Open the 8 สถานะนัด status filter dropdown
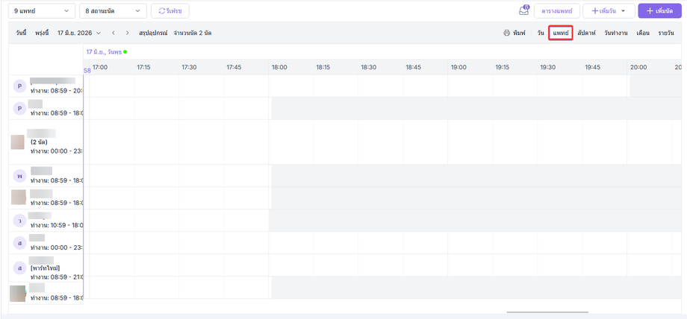Viewport: 687px width, 319px height. (x=113, y=11)
